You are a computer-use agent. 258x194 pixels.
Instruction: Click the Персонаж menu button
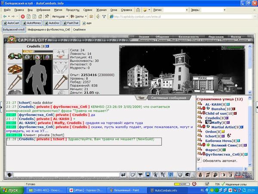coord(216,37)
